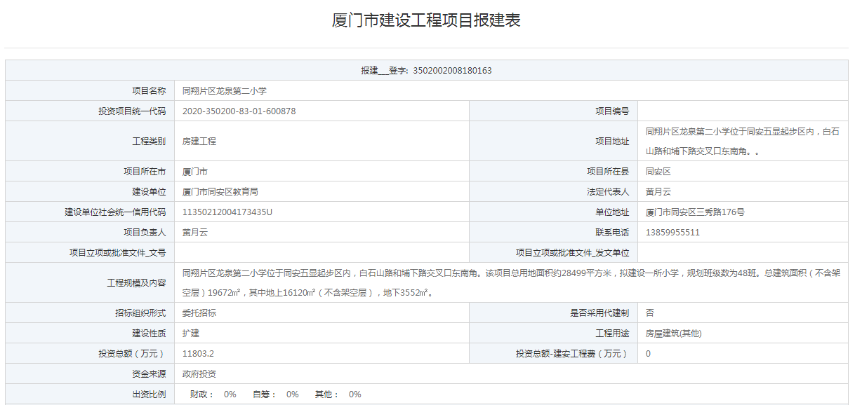Image resolution: width=855 pixels, height=405 pixels.
Task: Click scale description mentioning 28499平方米
Action: pyautogui.click(x=511, y=282)
